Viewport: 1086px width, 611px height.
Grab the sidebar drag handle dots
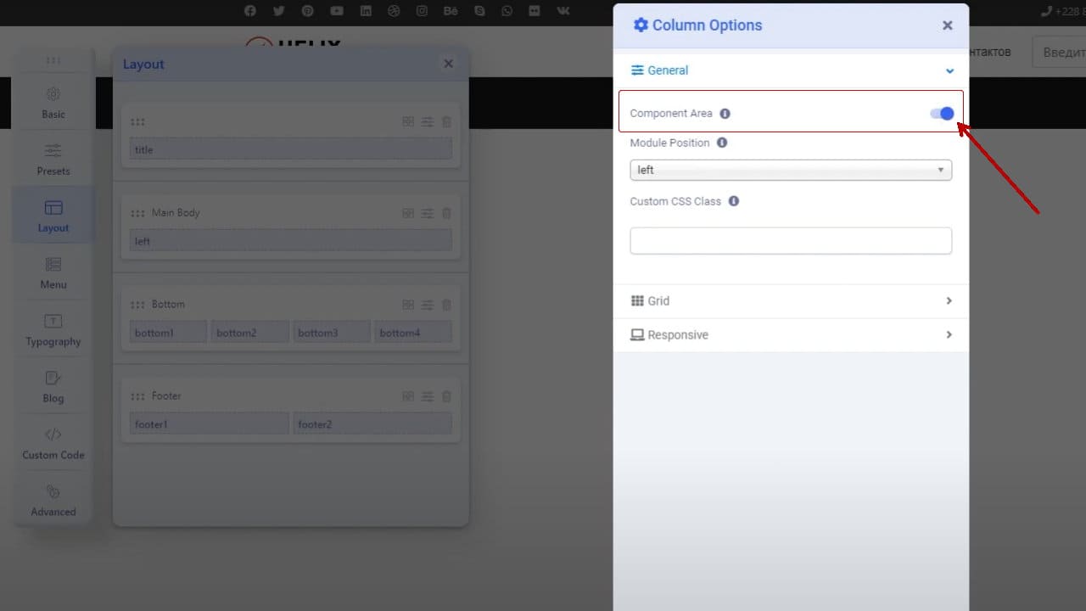point(53,60)
